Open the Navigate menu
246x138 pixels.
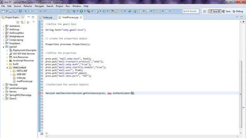[39, 6]
